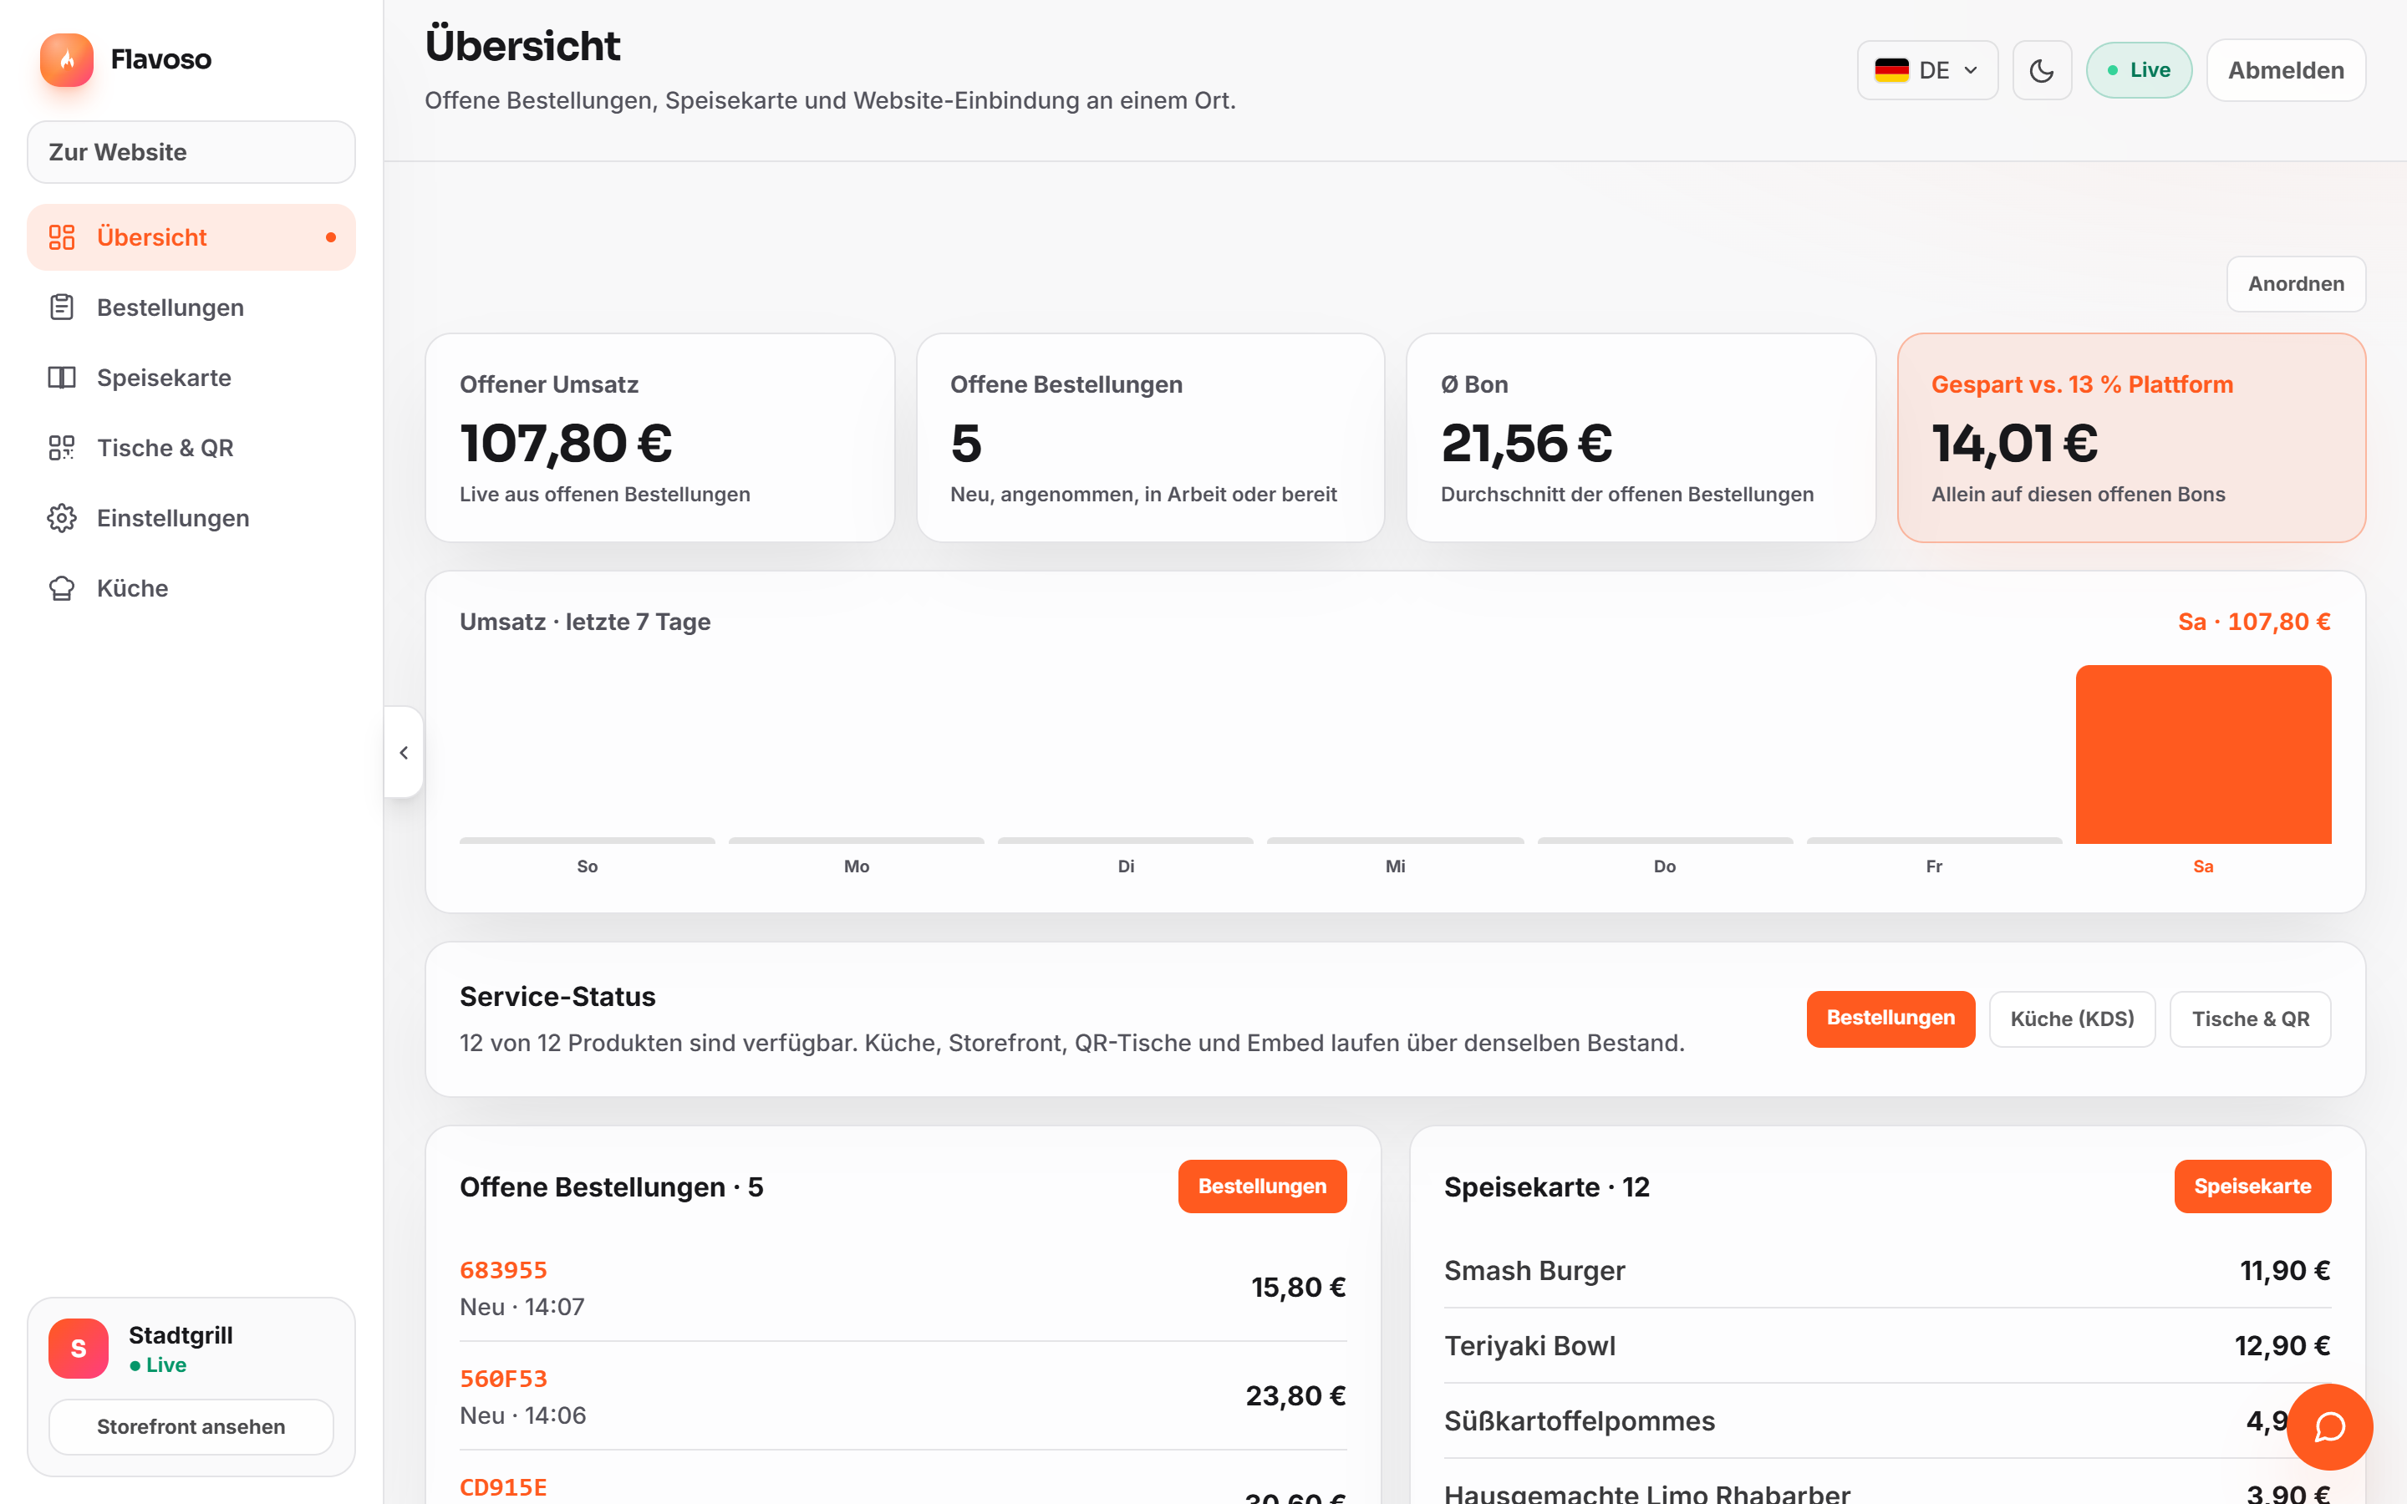Click the So bar in revenue chart

pos(587,841)
